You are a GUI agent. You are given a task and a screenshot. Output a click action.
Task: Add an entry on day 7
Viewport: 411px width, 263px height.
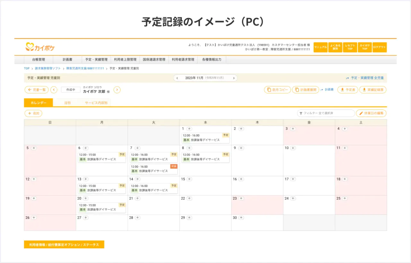(137, 148)
